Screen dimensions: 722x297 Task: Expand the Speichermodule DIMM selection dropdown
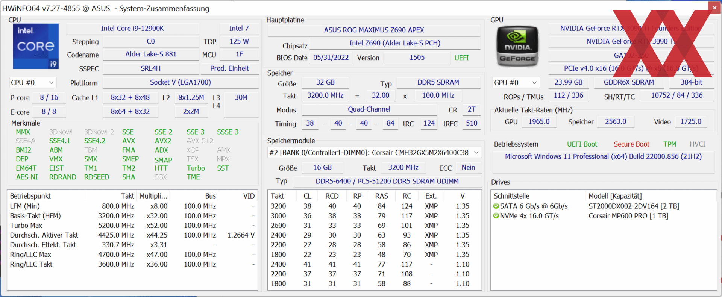pos(374,153)
